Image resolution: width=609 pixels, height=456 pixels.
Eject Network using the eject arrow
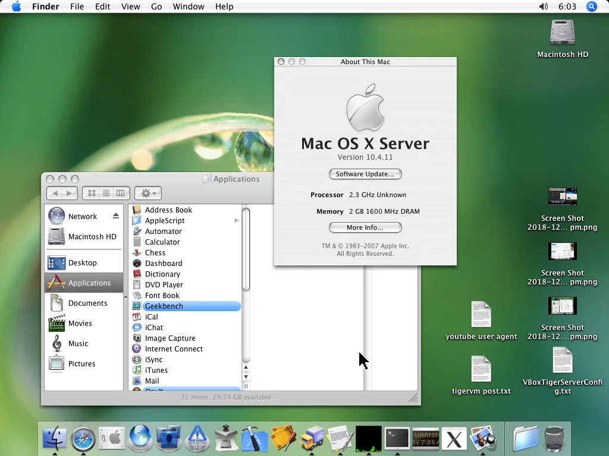[x=116, y=216]
